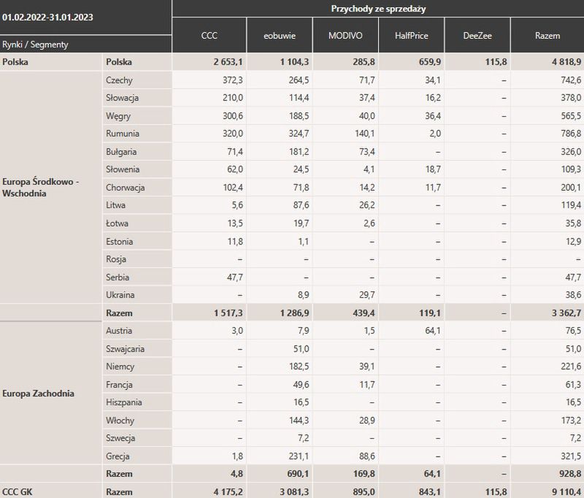Click the Włochy row label
Viewport: 584px width, 498px height.
click(x=120, y=420)
